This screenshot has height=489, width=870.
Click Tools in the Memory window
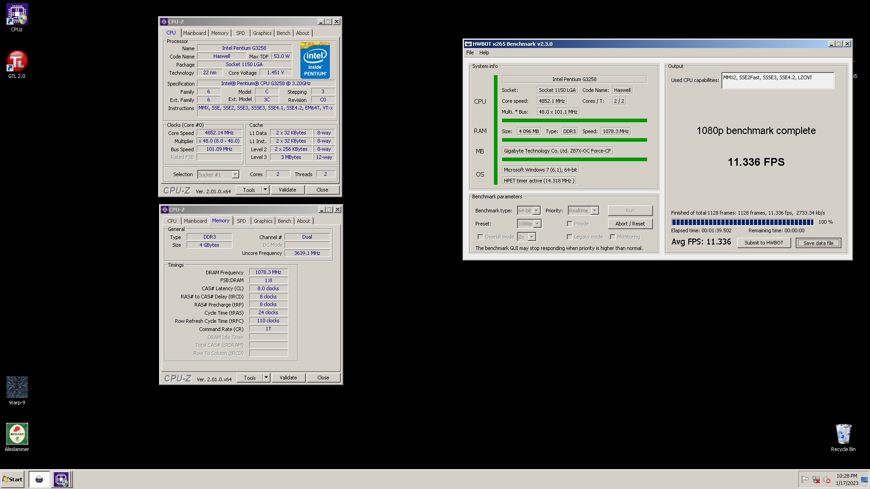click(x=250, y=378)
